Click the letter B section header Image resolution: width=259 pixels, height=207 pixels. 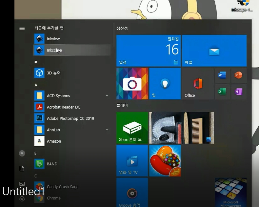point(35,153)
